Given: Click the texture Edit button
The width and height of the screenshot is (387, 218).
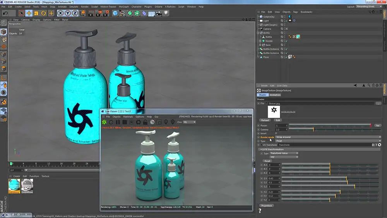Looking at the screenshot, I should coord(277,120).
